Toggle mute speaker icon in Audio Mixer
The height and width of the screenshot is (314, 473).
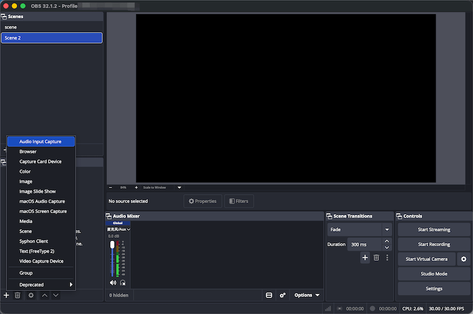coord(113,283)
